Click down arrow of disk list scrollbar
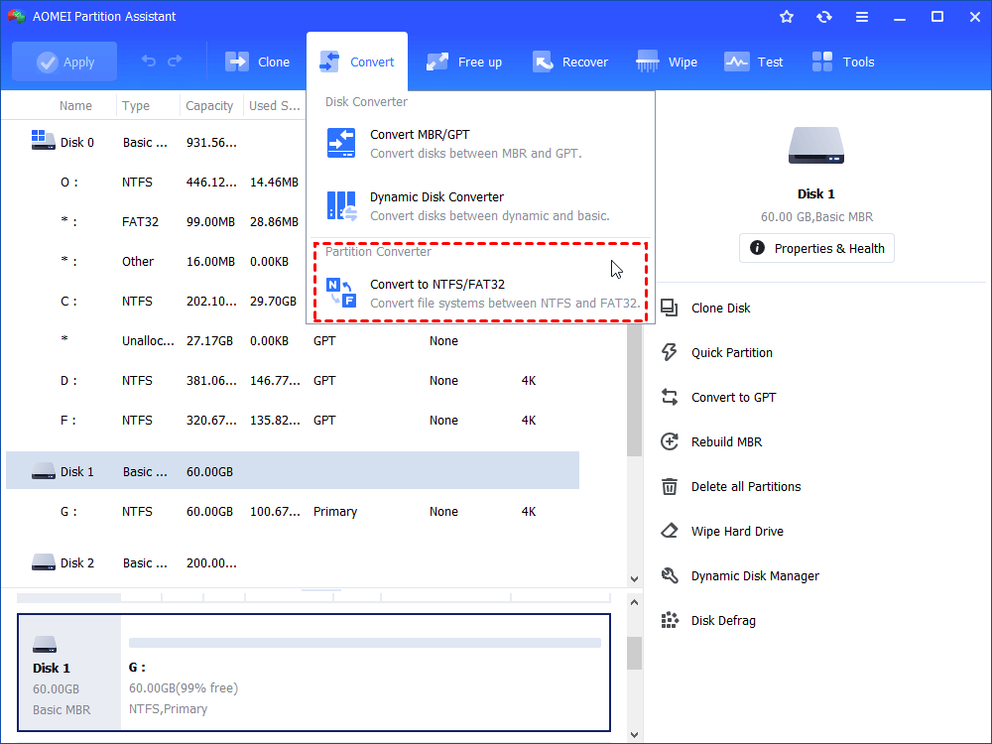Screen dimensions: 992x744 [x=634, y=579]
